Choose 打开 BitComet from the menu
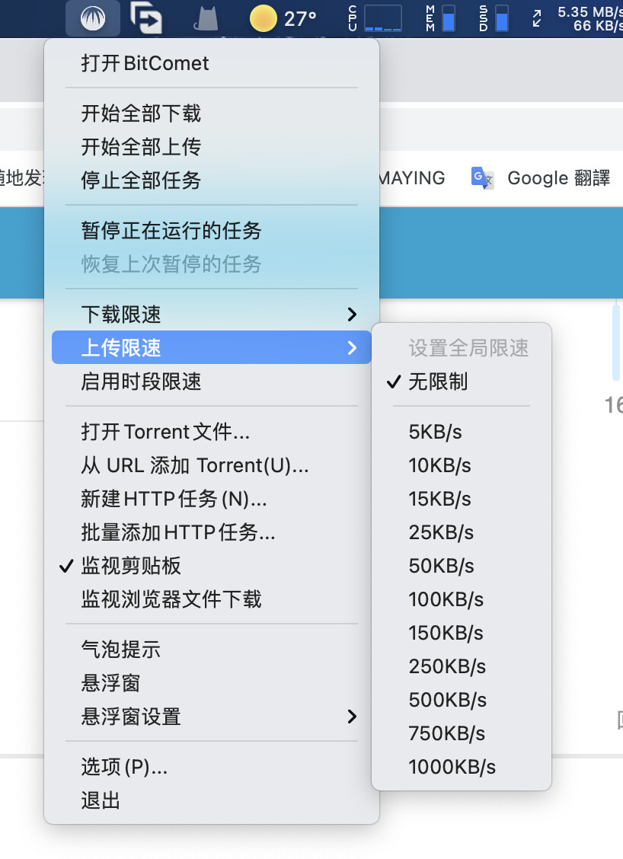623x859 pixels. tap(212, 63)
